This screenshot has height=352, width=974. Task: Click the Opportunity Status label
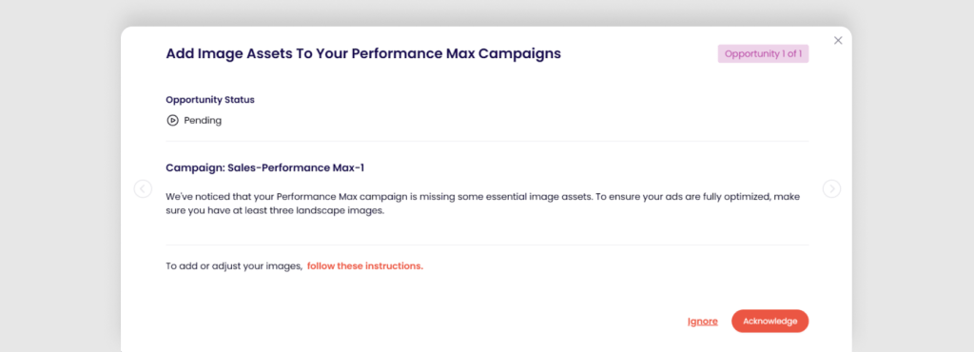click(x=210, y=99)
